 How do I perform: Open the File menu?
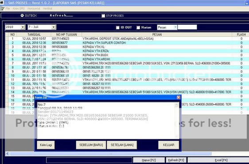pos(8,8)
